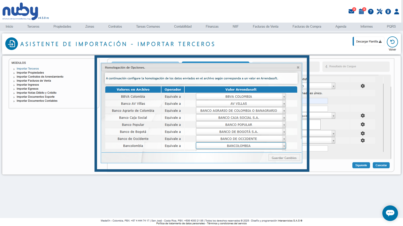The image size is (403, 226).
Task: Click the Cancelar button
Action: [381, 165]
